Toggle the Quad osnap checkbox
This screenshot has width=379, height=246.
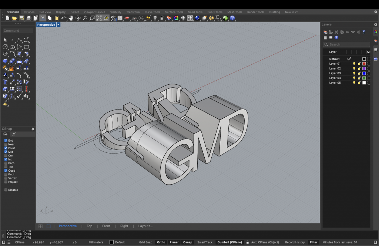[6, 171]
